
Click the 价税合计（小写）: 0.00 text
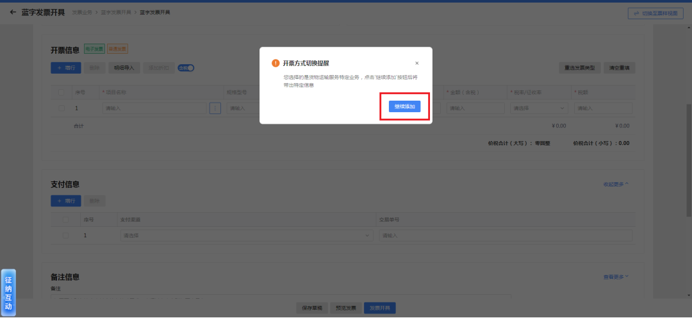[x=601, y=143]
